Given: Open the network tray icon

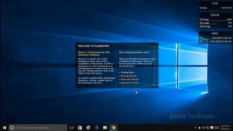Looking at the screenshot, I should tap(208, 128).
